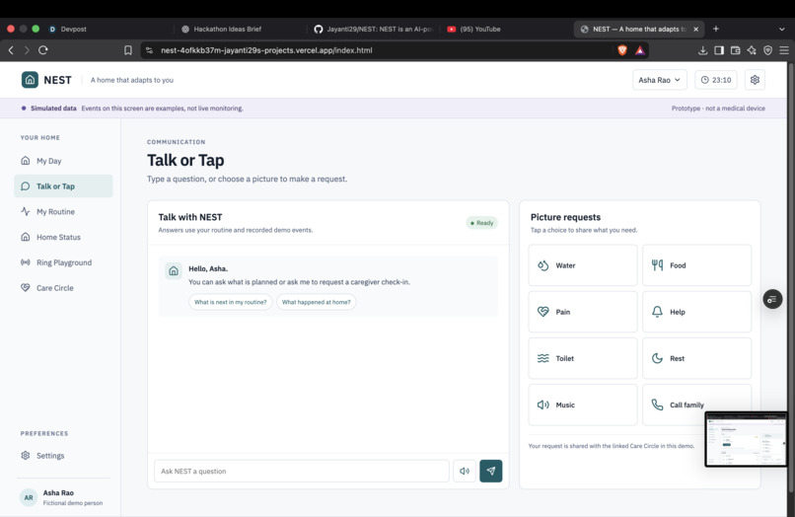Click the AR avatar in sidebar
This screenshot has height=517, width=795.
click(x=29, y=497)
